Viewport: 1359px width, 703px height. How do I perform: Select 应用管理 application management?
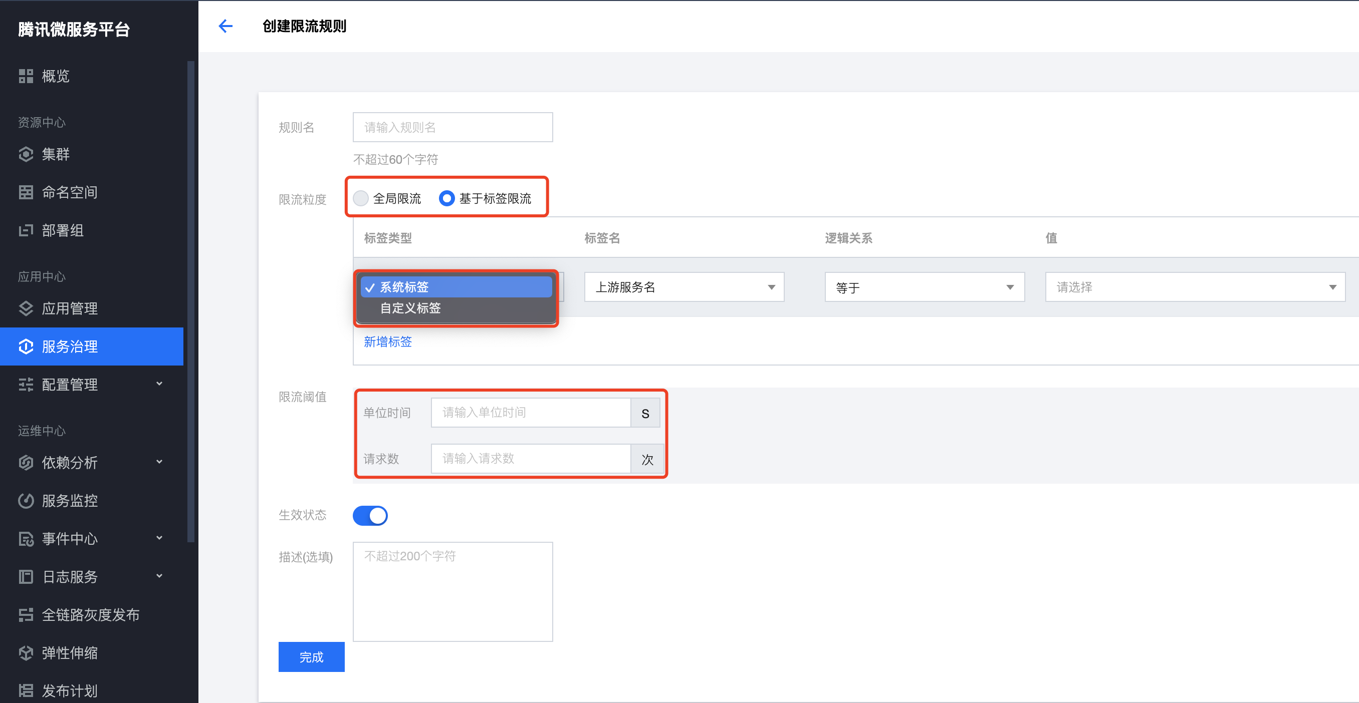coord(70,308)
